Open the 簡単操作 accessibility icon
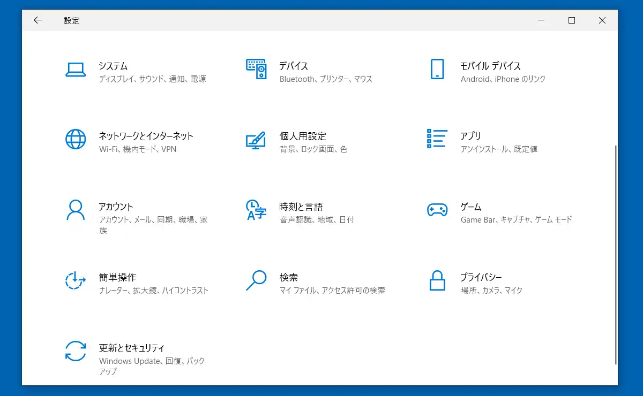The image size is (643, 396). (76, 280)
